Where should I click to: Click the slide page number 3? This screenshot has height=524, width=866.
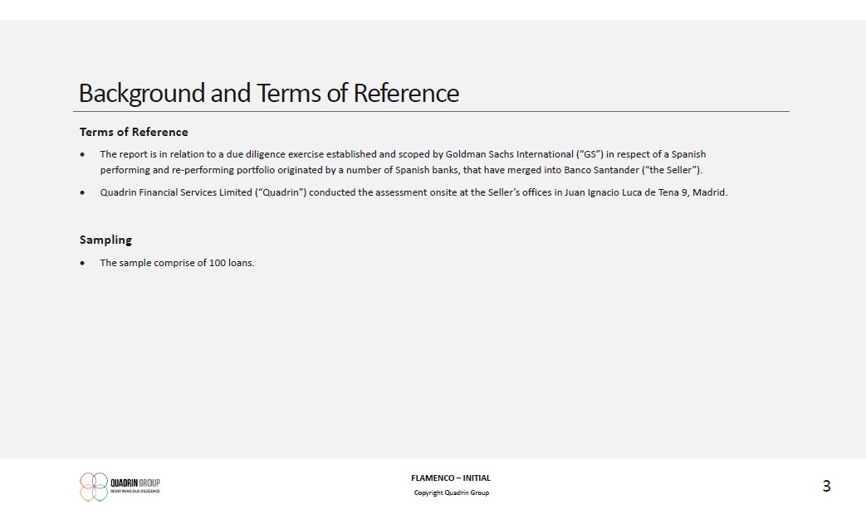coord(825,487)
